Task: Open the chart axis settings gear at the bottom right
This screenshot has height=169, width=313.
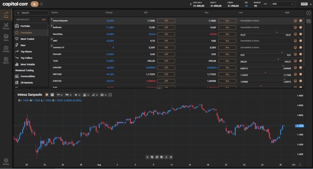Action: [300, 165]
